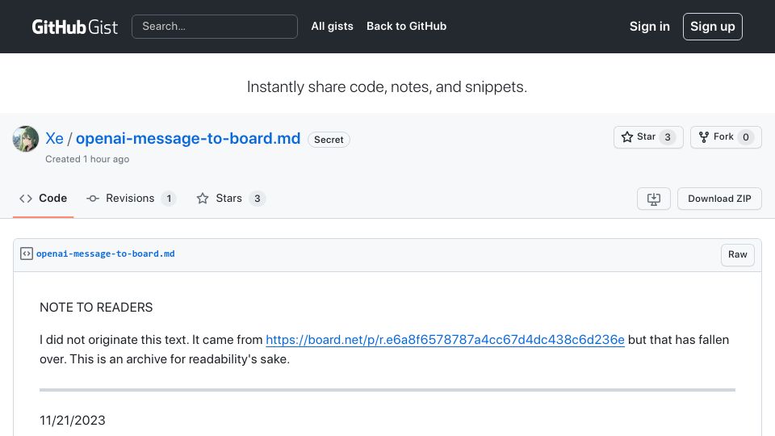The height and width of the screenshot is (436, 775).
Task: Open the GitHub Gist logo homepage
Action: (74, 27)
